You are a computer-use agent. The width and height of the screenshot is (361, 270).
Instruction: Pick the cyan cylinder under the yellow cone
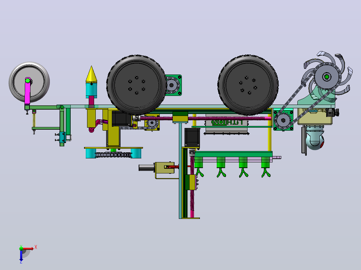(x=91, y=90)
